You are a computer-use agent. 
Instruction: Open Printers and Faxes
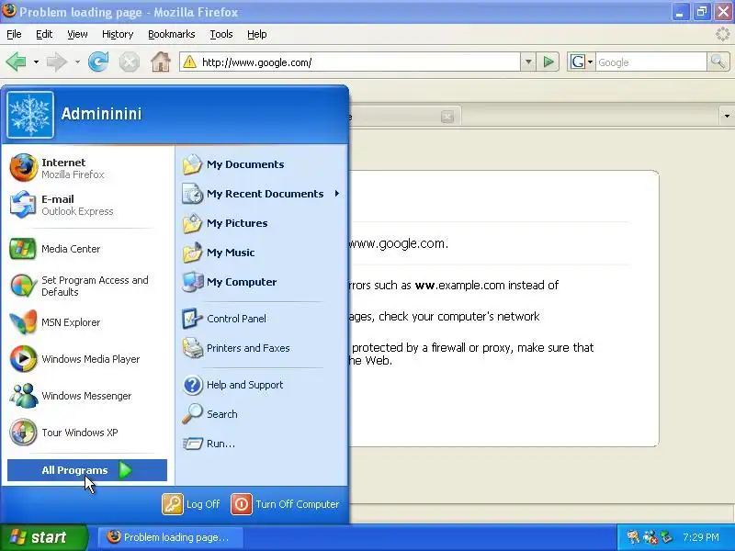[261, 348]
